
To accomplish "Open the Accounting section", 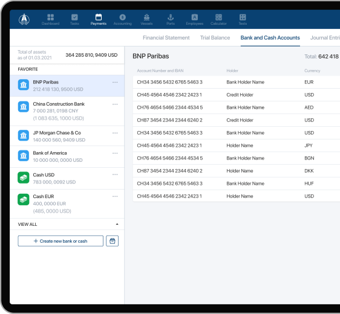I will click(x=123, y=19).
